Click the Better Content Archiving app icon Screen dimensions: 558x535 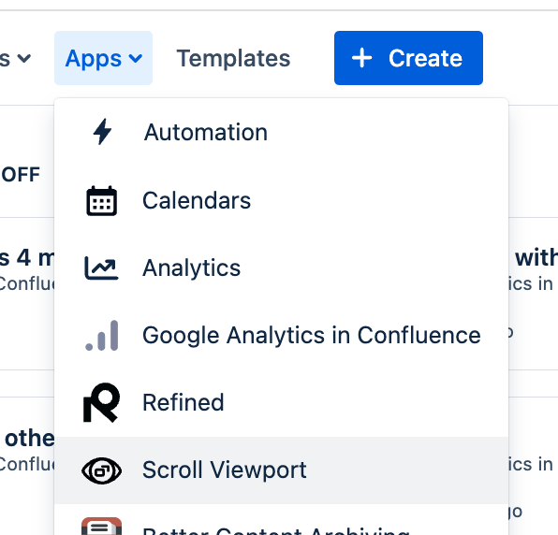pyautogui.click(x=102, y=526)
